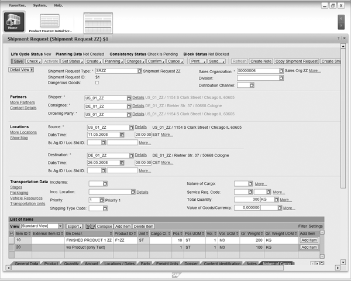The height and width of the screenshot is (281, 351).
Task: Open value help icon for Shipment Request Type
Action: (x=140, y=71)
